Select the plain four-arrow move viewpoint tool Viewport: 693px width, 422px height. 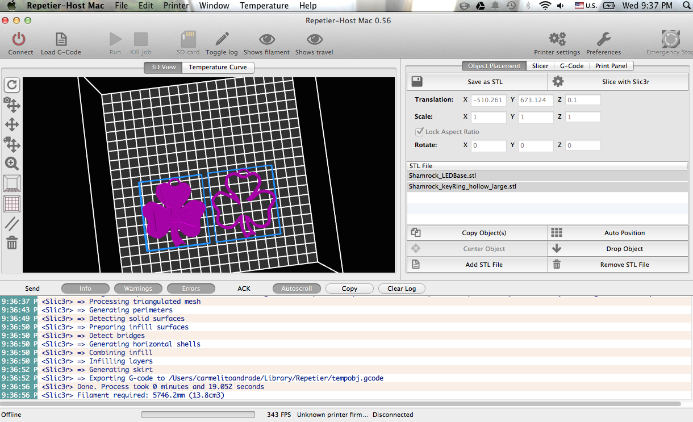tap(12, 124)
